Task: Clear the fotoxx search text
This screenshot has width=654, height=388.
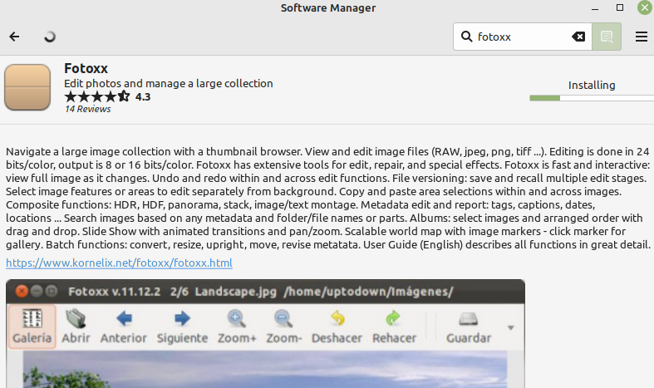Action: pos(578,37)
